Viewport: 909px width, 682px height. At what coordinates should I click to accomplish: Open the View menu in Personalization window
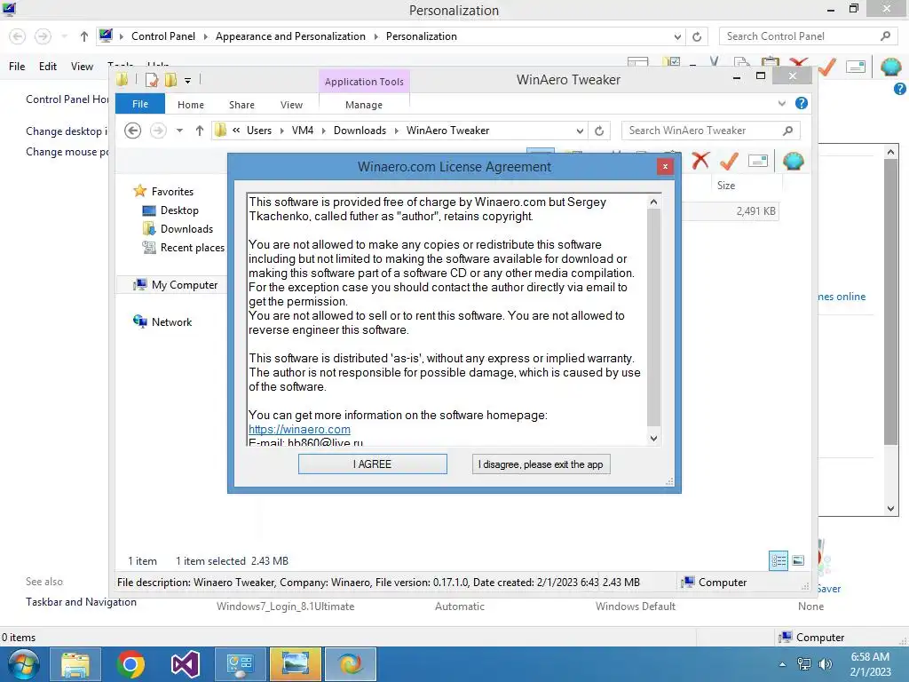point(82,66)
